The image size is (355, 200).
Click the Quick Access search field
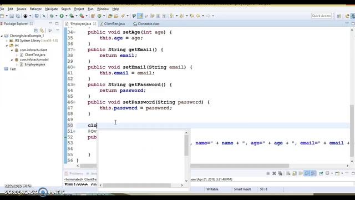click(x=321, y=16)
